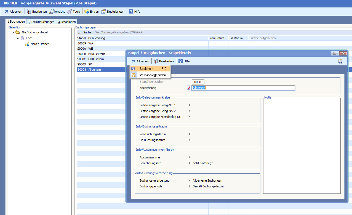The height and width of the screenshot is (215, 352).
Task: Click the Extras icon in main toolbar
Action: 87,12
